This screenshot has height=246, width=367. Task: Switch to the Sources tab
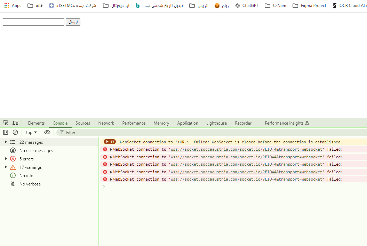tap(83, 123)
